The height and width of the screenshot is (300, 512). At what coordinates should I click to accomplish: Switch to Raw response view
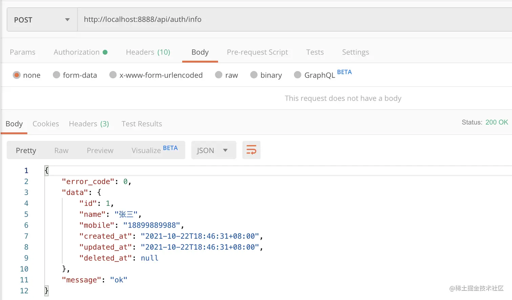point(61,150)
